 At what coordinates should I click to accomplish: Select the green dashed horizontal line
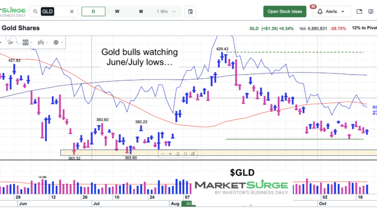pyautogui.click(x=295, y=52)
